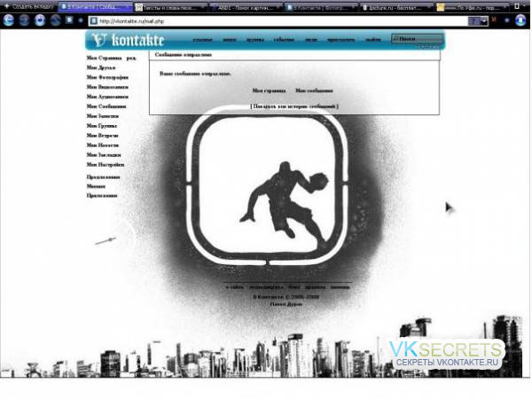Viewport: 532px width, 399px height.
Task: Click the star icon right of the address bar
Action: click(506, 20)
